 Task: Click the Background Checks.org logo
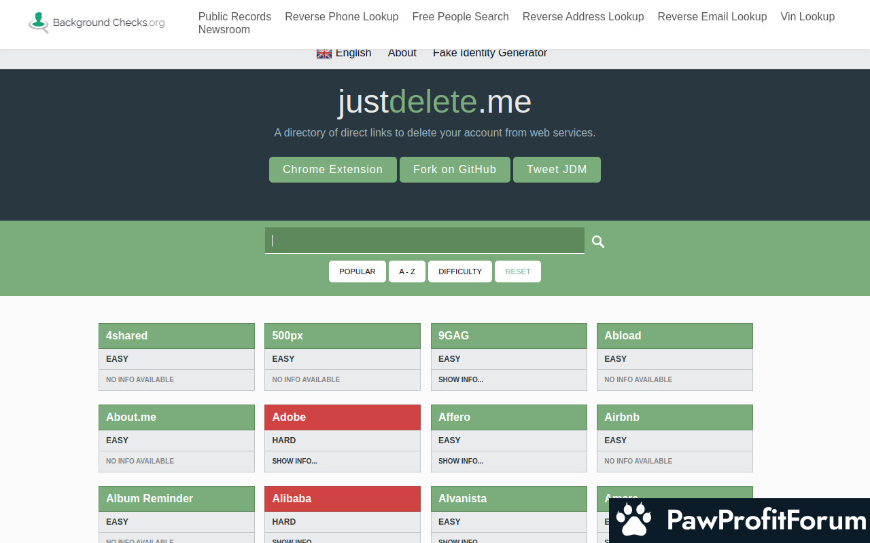pos(97,22)
